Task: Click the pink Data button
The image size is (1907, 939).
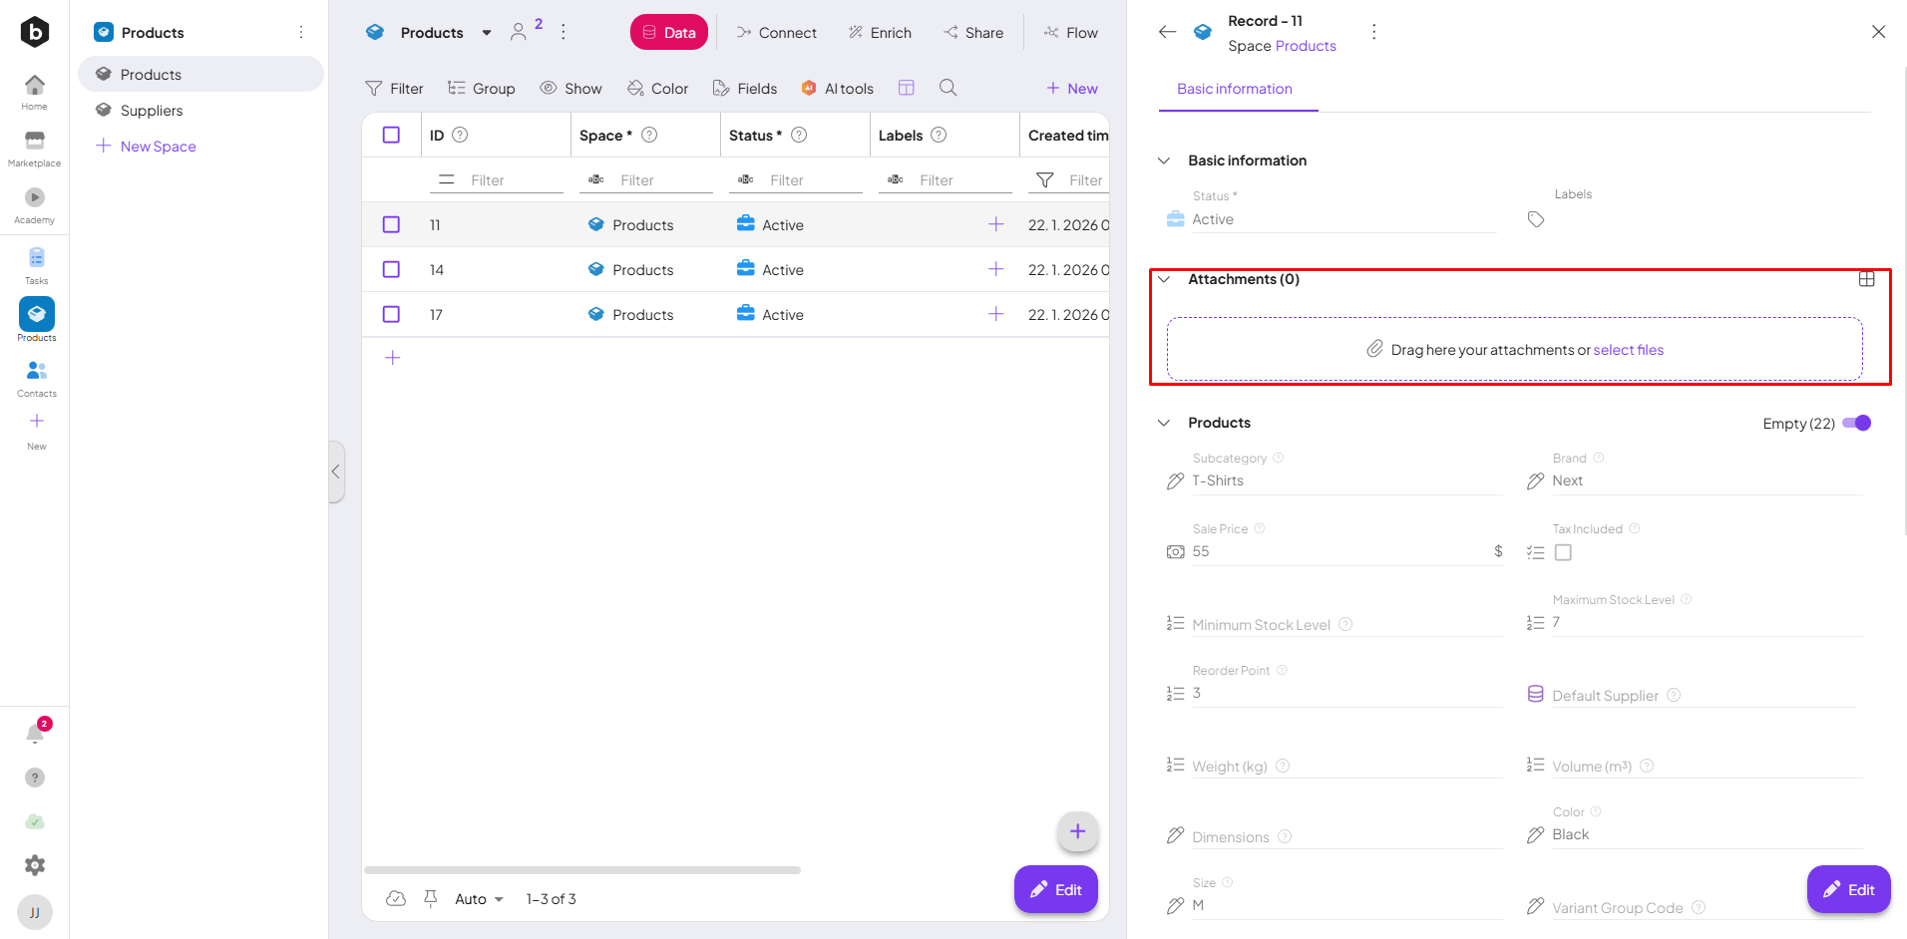Action: [x=668, y=32]
